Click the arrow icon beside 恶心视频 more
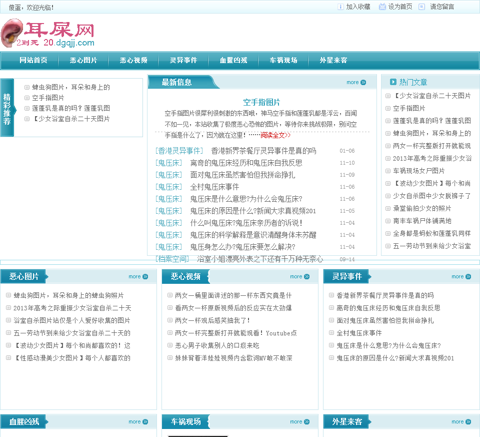This screenshot has height=437, width=480. pyautogui.click(x=306, y=276)
